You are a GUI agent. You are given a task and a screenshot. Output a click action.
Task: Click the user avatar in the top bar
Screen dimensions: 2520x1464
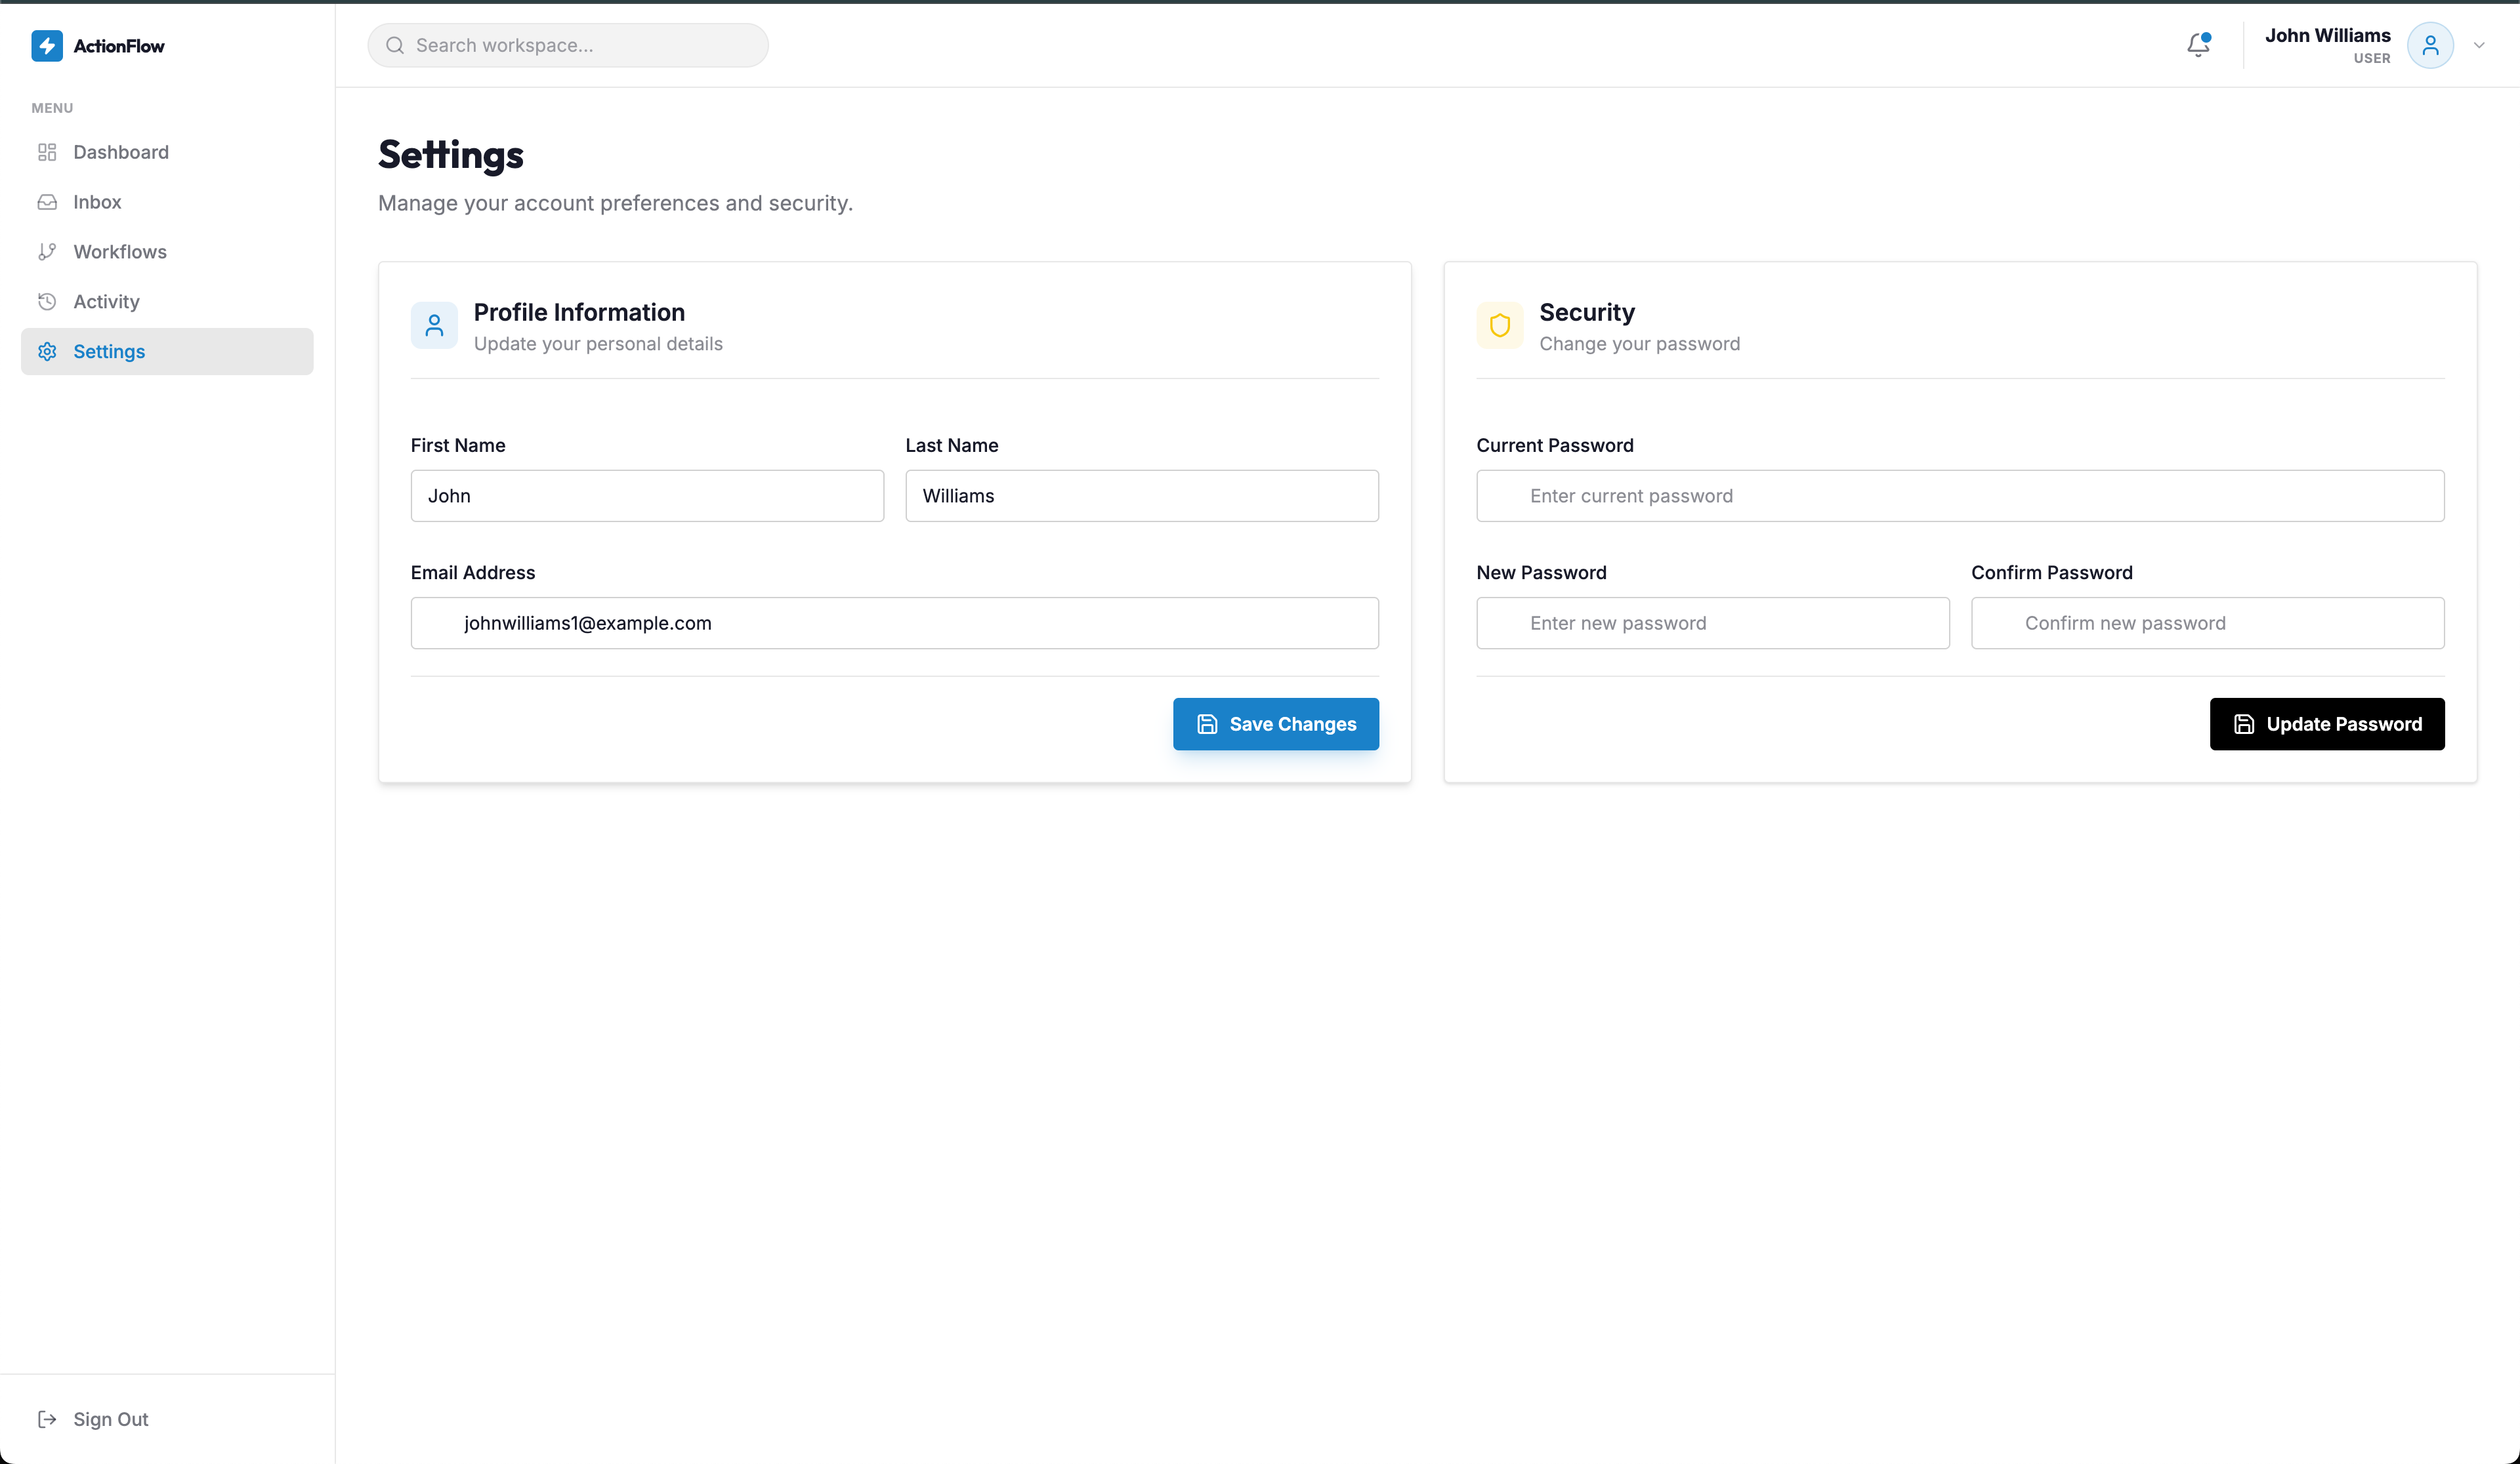[2432, 45]
